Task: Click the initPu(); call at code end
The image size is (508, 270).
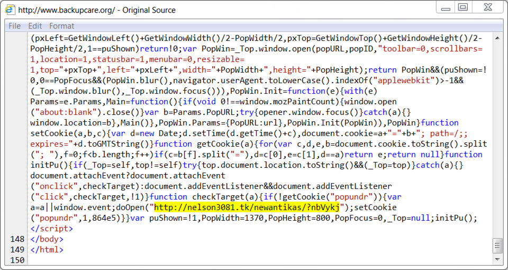Action: click(456, 218)
